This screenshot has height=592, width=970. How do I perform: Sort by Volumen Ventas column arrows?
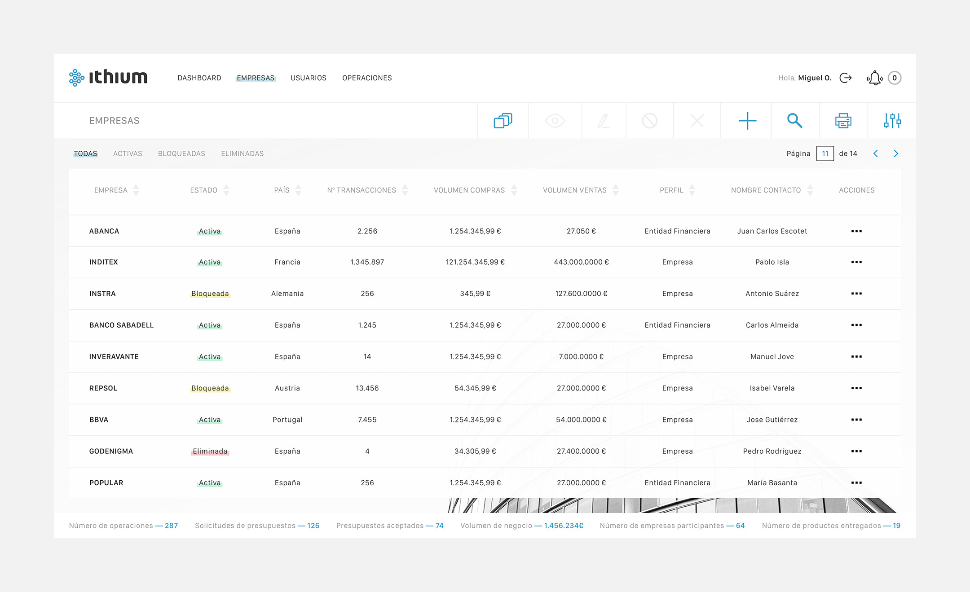click(x=616, y=190)
